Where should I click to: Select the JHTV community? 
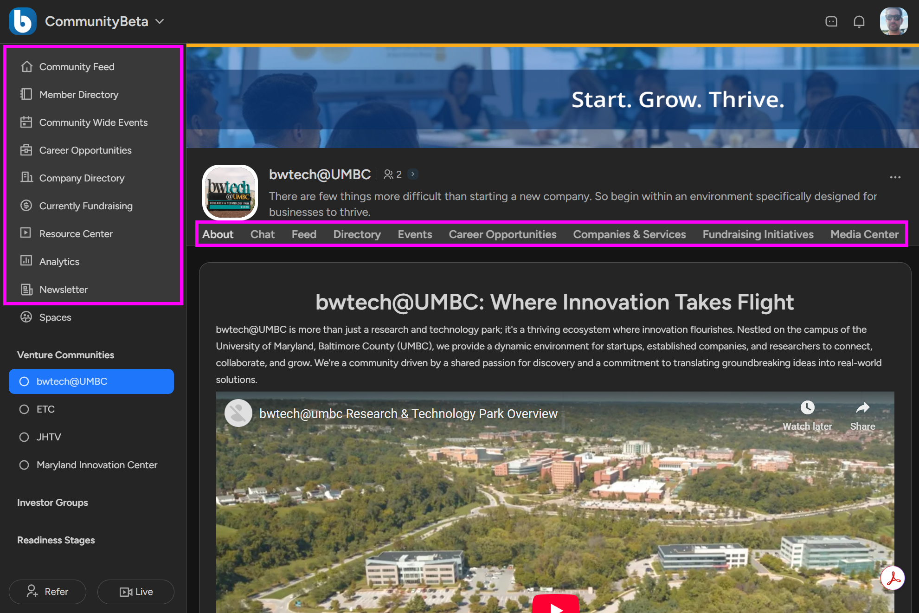pyautogui.click(x=91, y=437)
